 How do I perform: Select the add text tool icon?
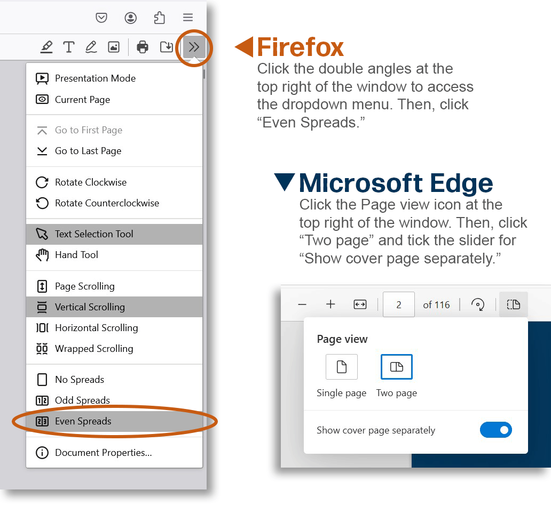pyautogui.click(x=69, y=47)
